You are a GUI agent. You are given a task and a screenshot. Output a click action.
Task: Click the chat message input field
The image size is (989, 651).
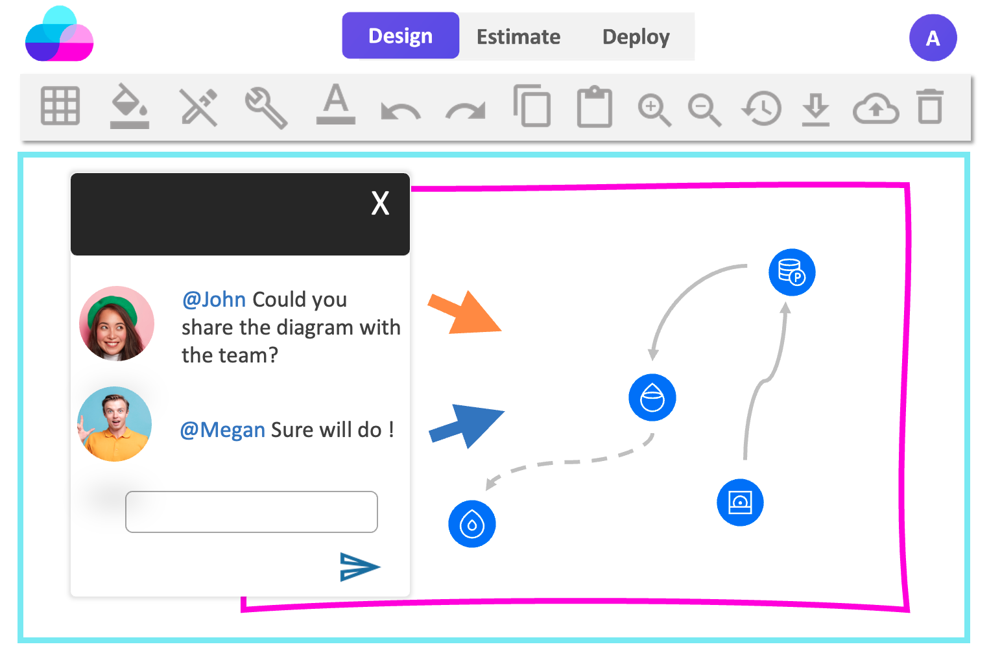[251, 512]
